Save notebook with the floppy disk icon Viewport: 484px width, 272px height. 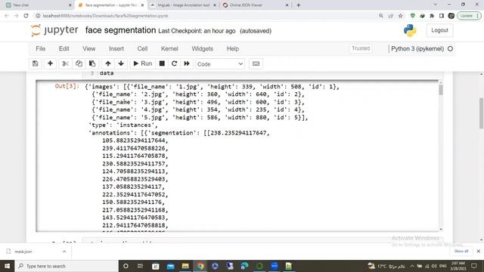pos(36,63)
